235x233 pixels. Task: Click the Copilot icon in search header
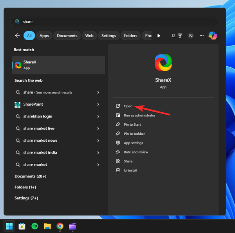(x=213, y=36)
